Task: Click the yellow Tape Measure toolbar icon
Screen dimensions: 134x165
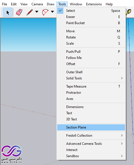Action: 129,12
